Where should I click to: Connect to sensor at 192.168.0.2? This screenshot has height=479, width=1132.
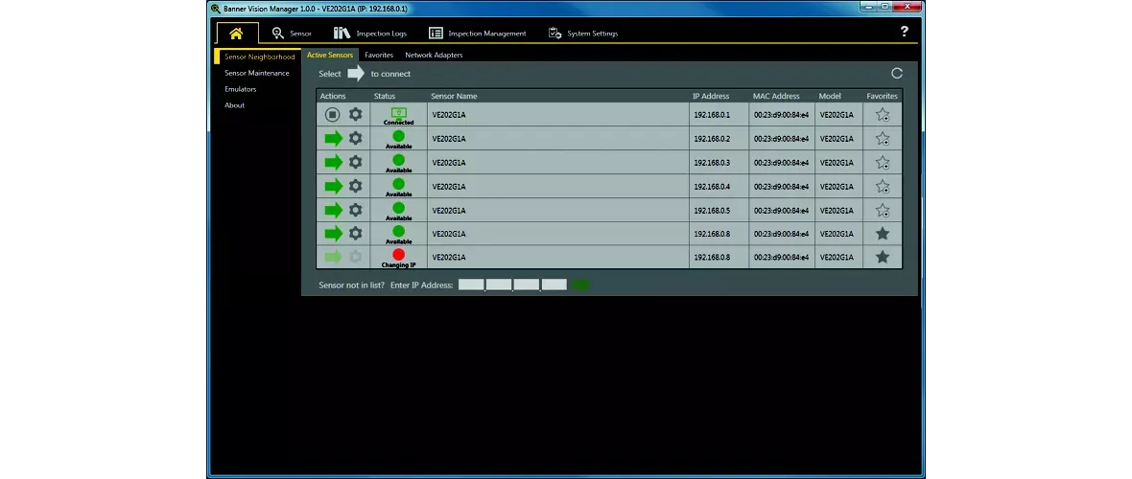click(x=333, y=138)
